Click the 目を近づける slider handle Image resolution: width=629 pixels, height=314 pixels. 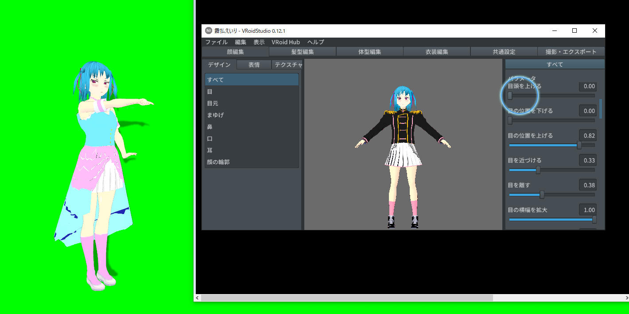pos(538,170)
